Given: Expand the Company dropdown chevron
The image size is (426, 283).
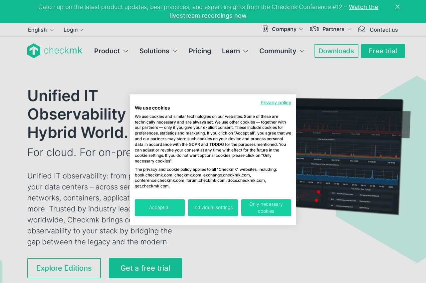Looking at the screenshot, I should coord(301,29).
